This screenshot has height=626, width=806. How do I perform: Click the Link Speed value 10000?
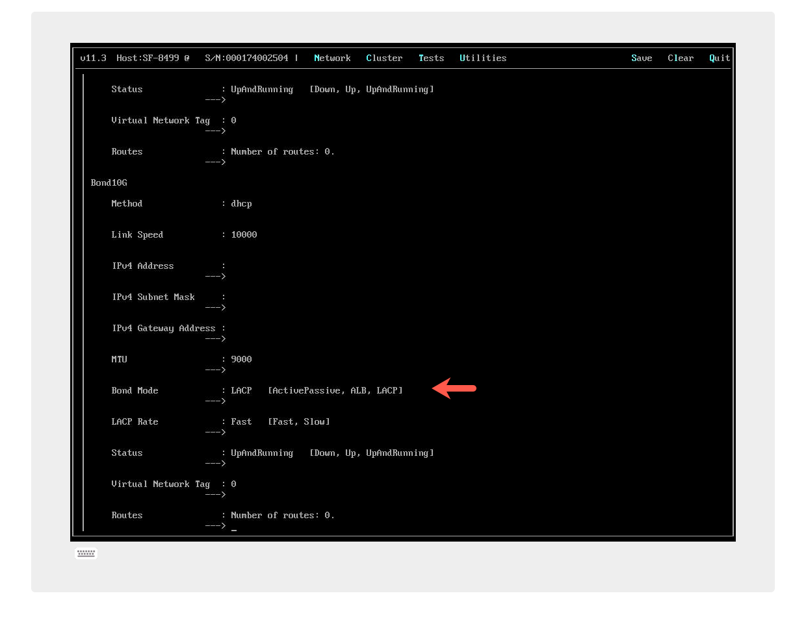244,234
